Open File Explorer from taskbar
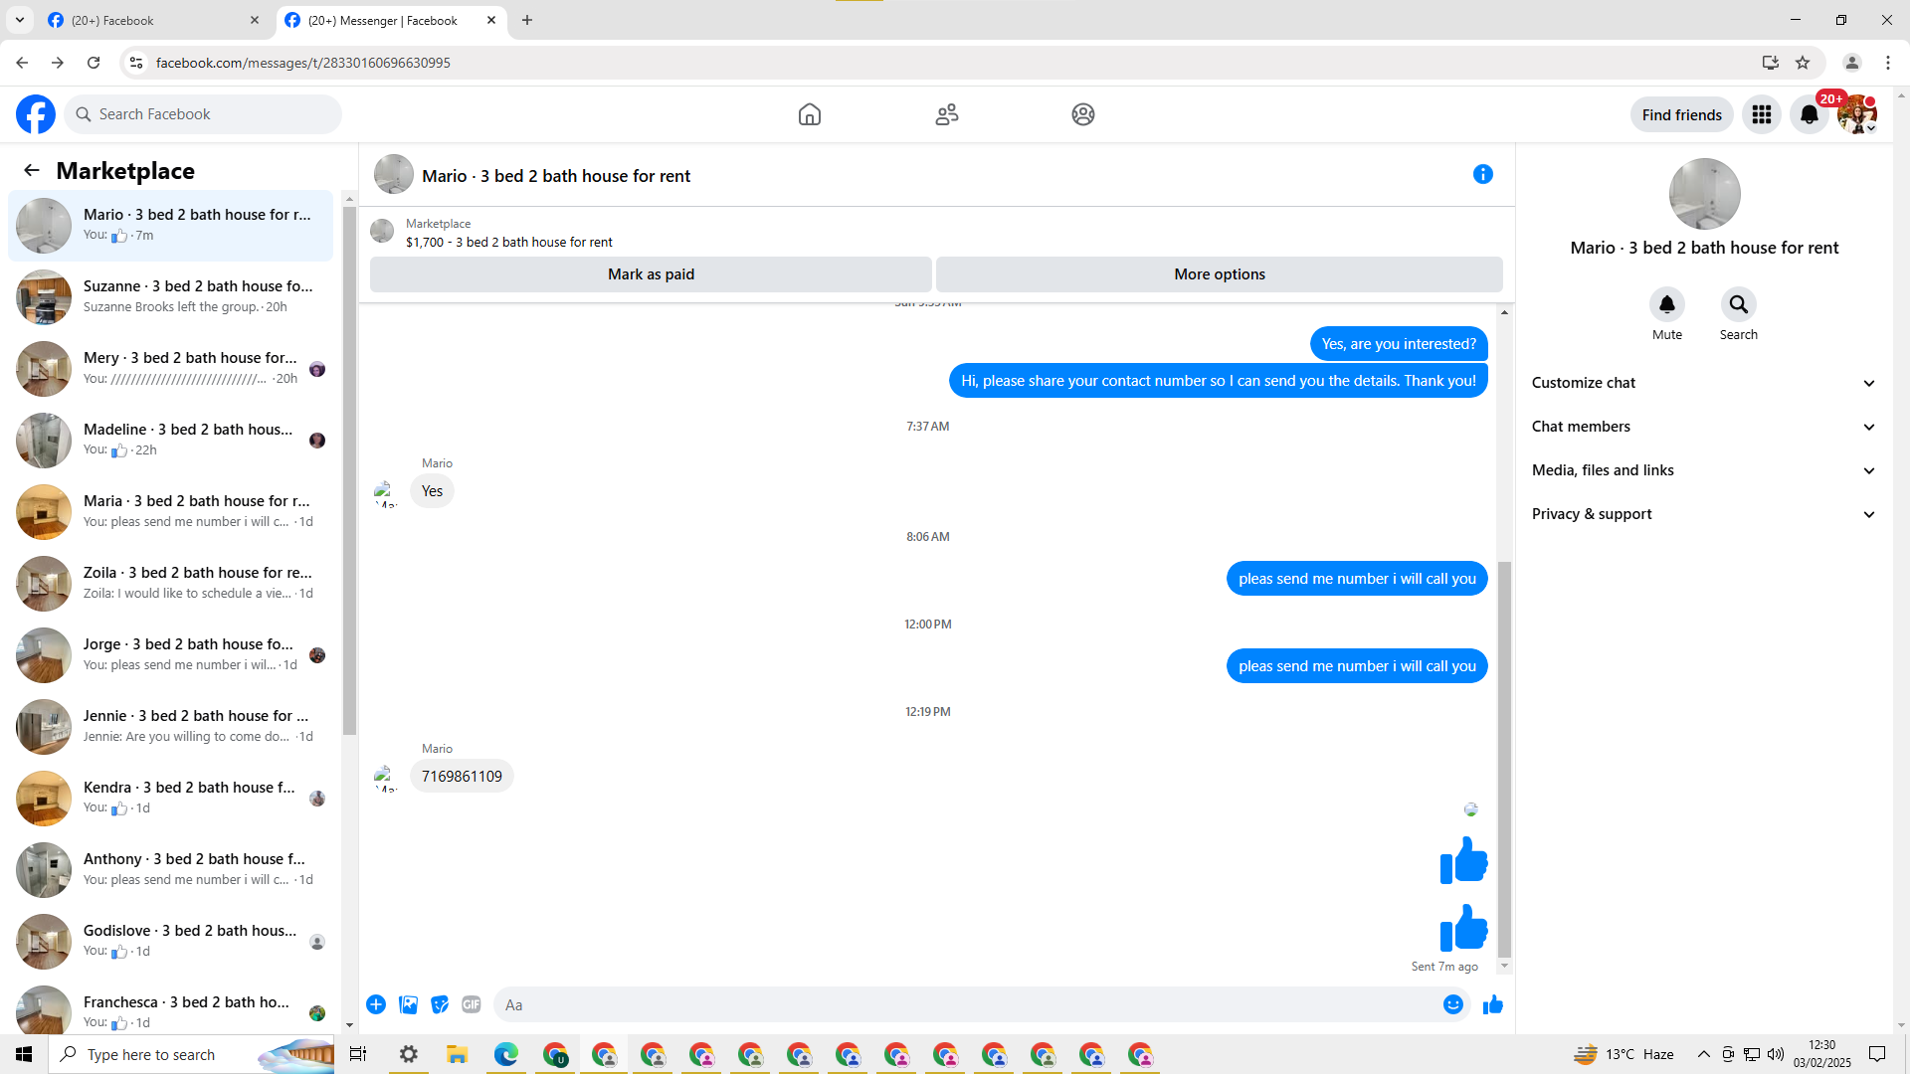Screen dimensions: 1910x1074 pos(457,1054)
